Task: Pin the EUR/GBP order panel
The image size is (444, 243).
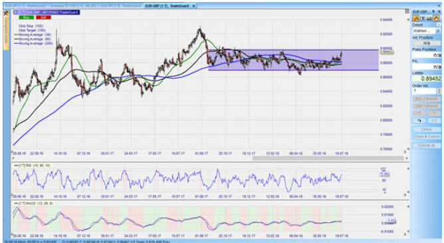Action: pyautogui.click(x=433, y=11)
